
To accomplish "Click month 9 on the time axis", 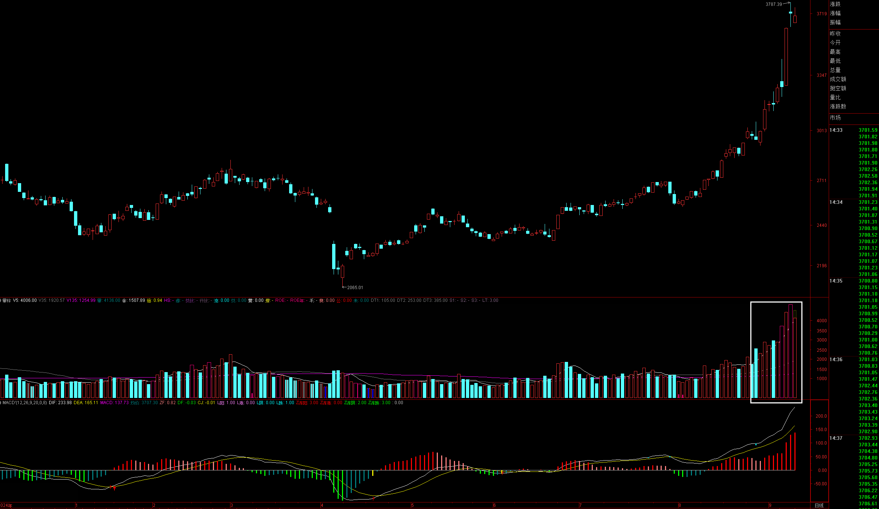I will pos(770,505).
